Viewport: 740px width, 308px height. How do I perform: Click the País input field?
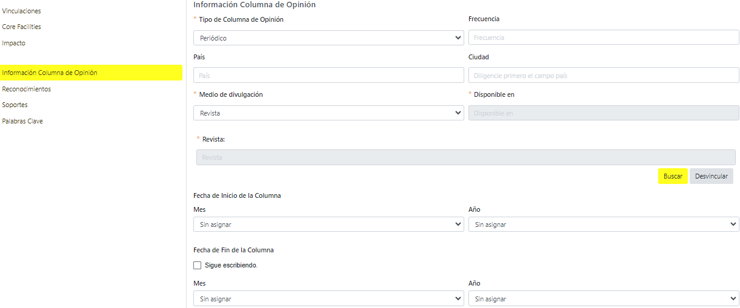coord(328,76)
